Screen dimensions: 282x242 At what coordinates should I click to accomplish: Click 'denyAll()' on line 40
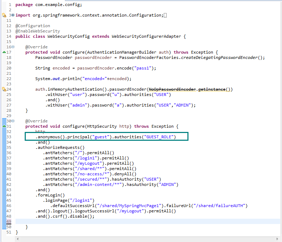point(125,174)
